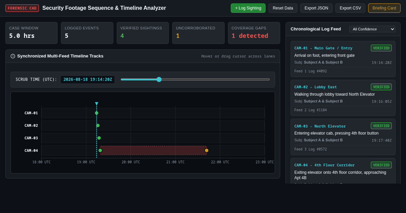The width and height of the screenshot is (406, 213).
Task: Click the VERIFIED badge on CAM-03 card
Action: (x=381, y=126)
